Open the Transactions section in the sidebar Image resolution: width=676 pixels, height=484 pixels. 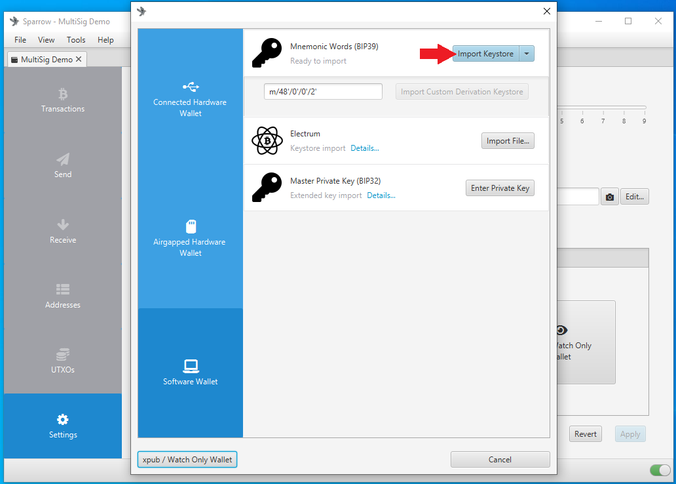63,100
